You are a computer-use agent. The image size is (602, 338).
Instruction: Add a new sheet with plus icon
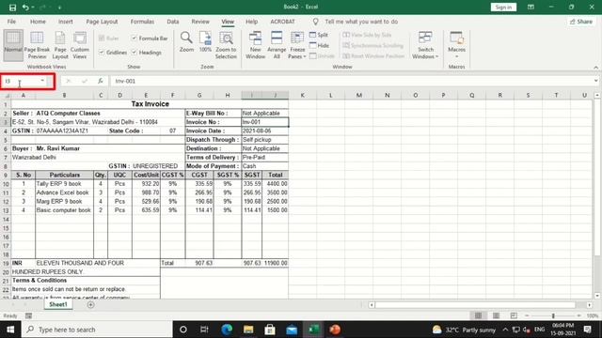tap(90, 304)
